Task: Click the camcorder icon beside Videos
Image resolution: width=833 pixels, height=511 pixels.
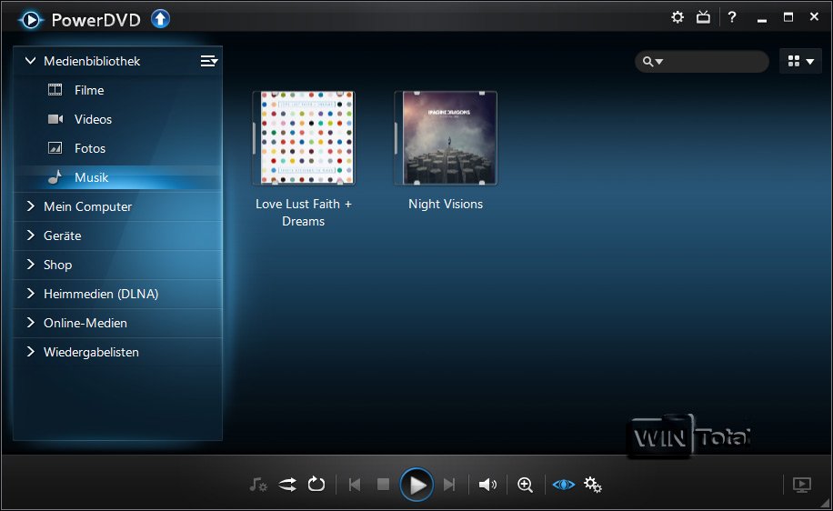Action: [55, 119]
